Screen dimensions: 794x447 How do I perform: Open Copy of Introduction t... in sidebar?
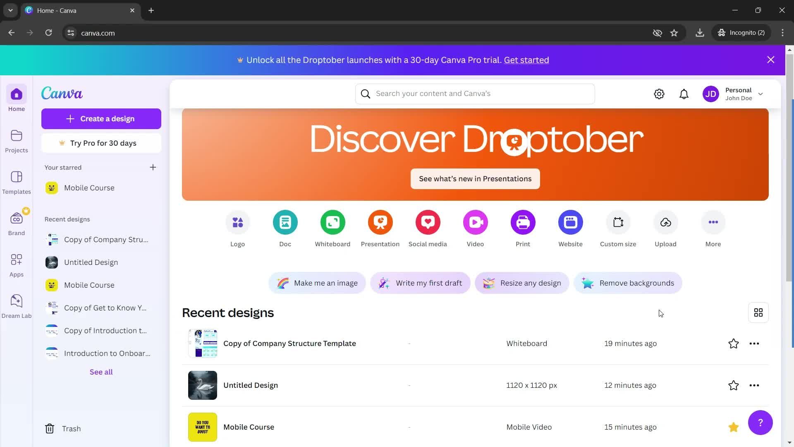[101, 331]
